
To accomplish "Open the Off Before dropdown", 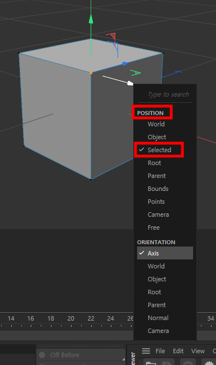I will pos(81,355).
